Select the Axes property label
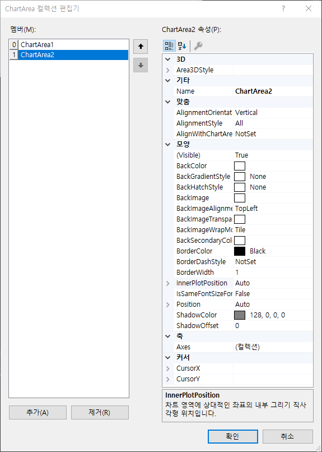 pyautogui.click(x=183, y=347)
